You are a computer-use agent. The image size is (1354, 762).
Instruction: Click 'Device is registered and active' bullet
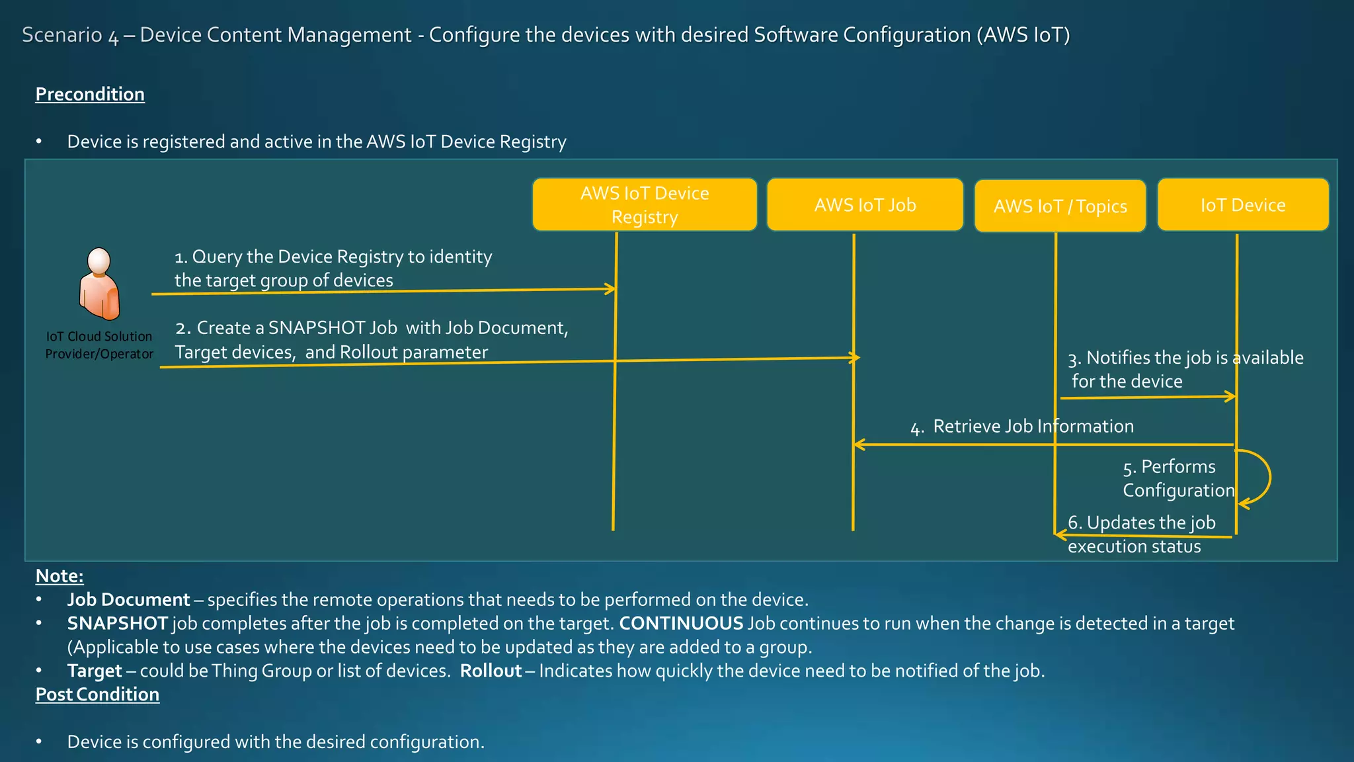pos(317,142)
